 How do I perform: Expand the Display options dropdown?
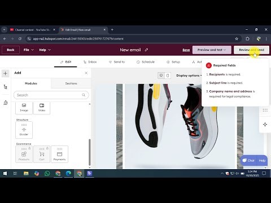(x=189, y=76)
